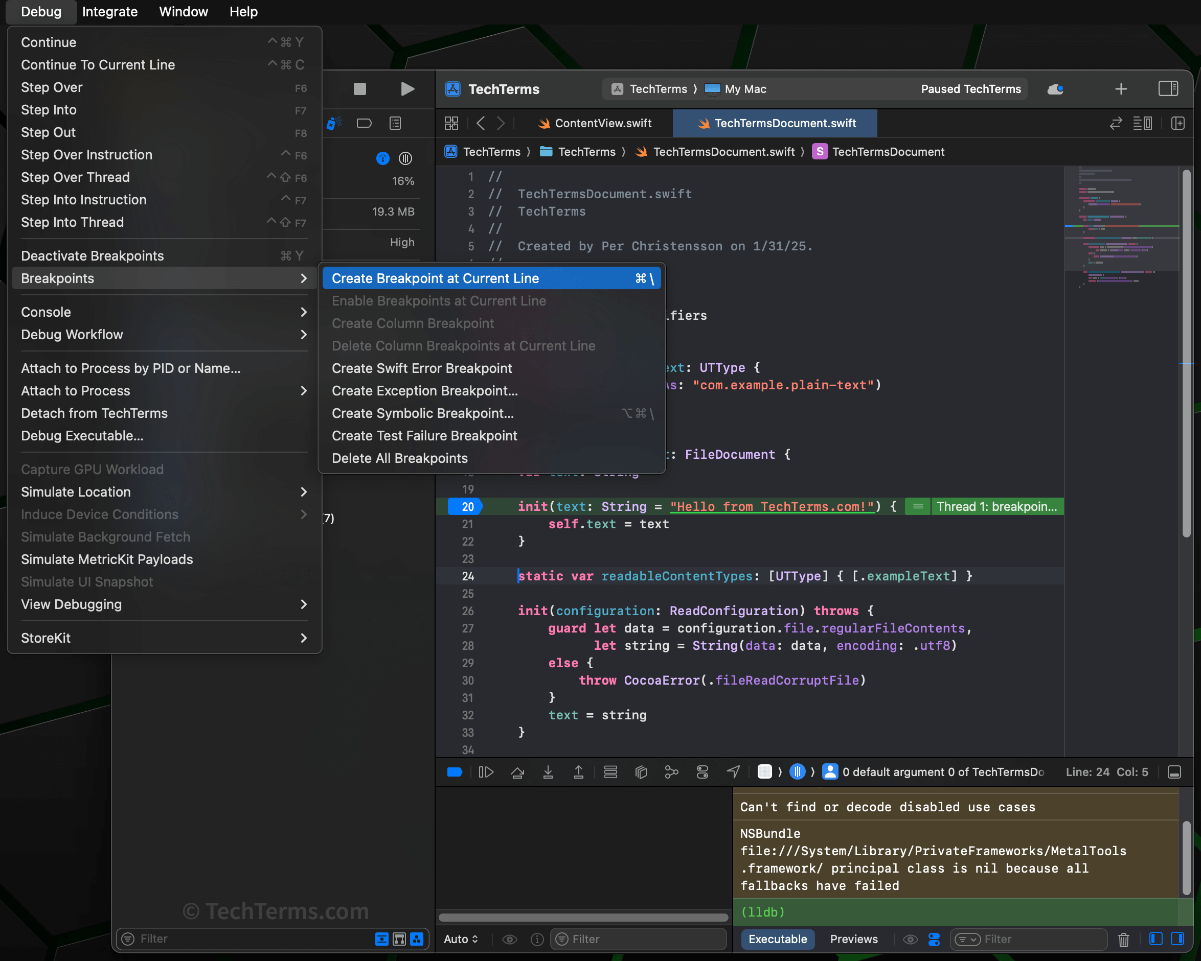The image size is (1201, 961).
Task: Click the Step Into icon in debug bar
Action: point(548,771)
